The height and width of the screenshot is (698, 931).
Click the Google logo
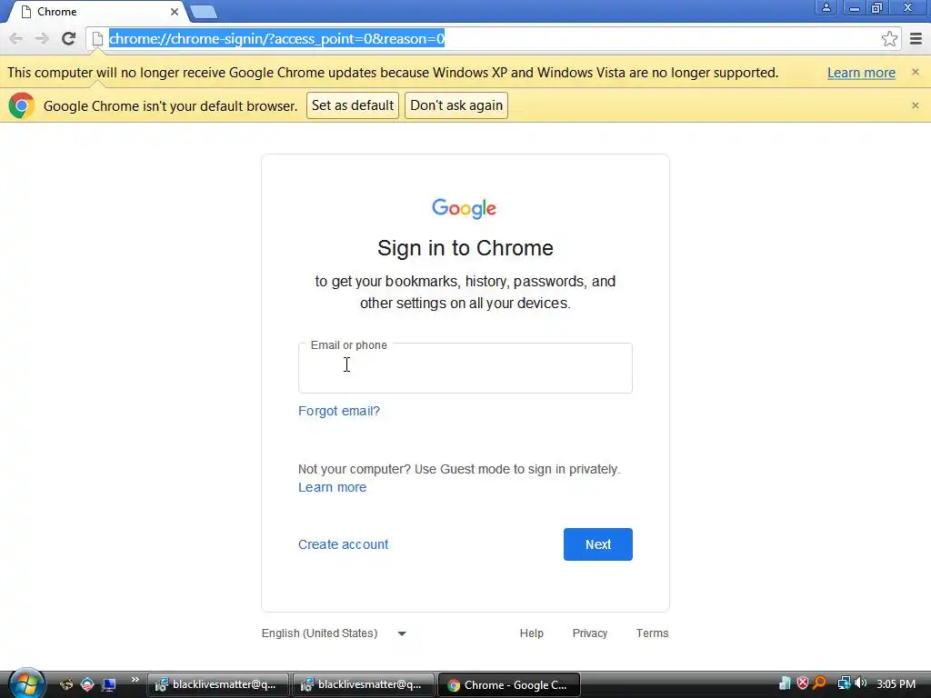point(465,209)
